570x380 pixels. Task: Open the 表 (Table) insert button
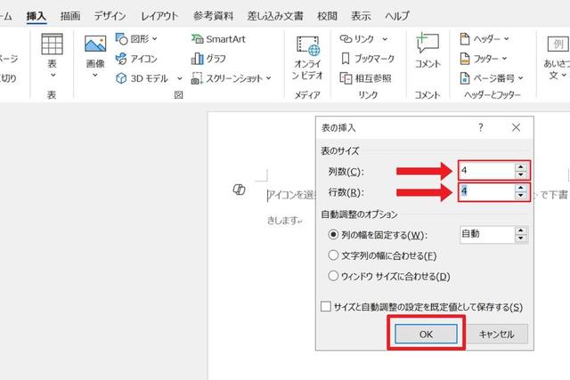[x=52, y=54]
